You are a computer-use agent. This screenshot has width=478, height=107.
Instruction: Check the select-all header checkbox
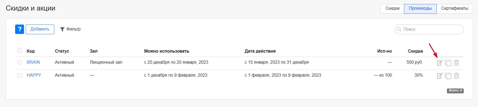click(19, 50)
